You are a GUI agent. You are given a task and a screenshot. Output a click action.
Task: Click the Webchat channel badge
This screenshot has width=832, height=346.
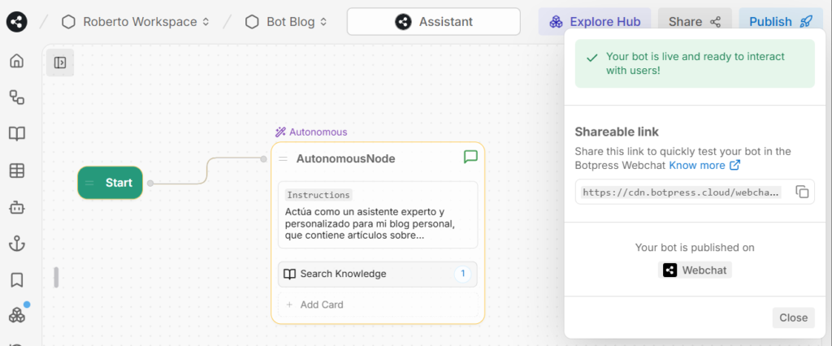[x=695, y=270]
